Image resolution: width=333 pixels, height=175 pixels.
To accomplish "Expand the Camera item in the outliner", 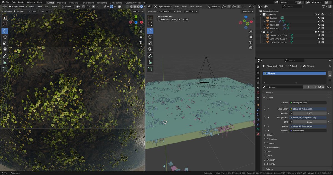I will (x=264, y=18).
